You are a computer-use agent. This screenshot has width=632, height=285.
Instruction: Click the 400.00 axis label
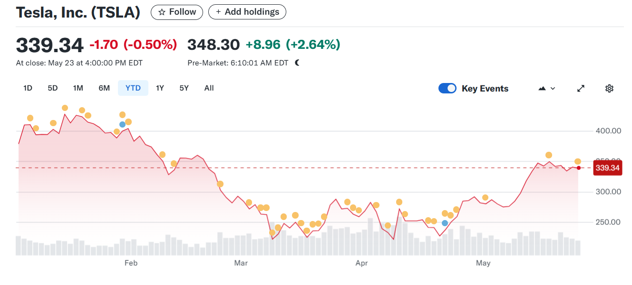608,131
